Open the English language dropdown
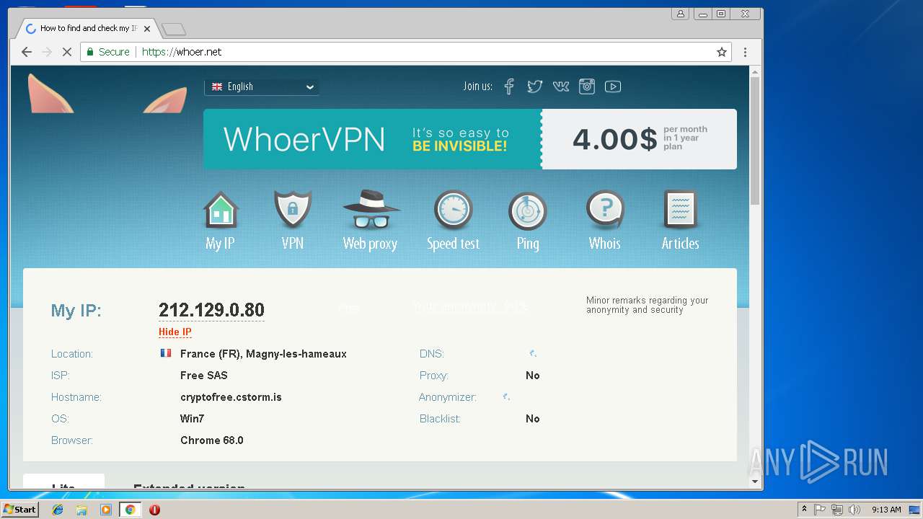 [262, 86]
